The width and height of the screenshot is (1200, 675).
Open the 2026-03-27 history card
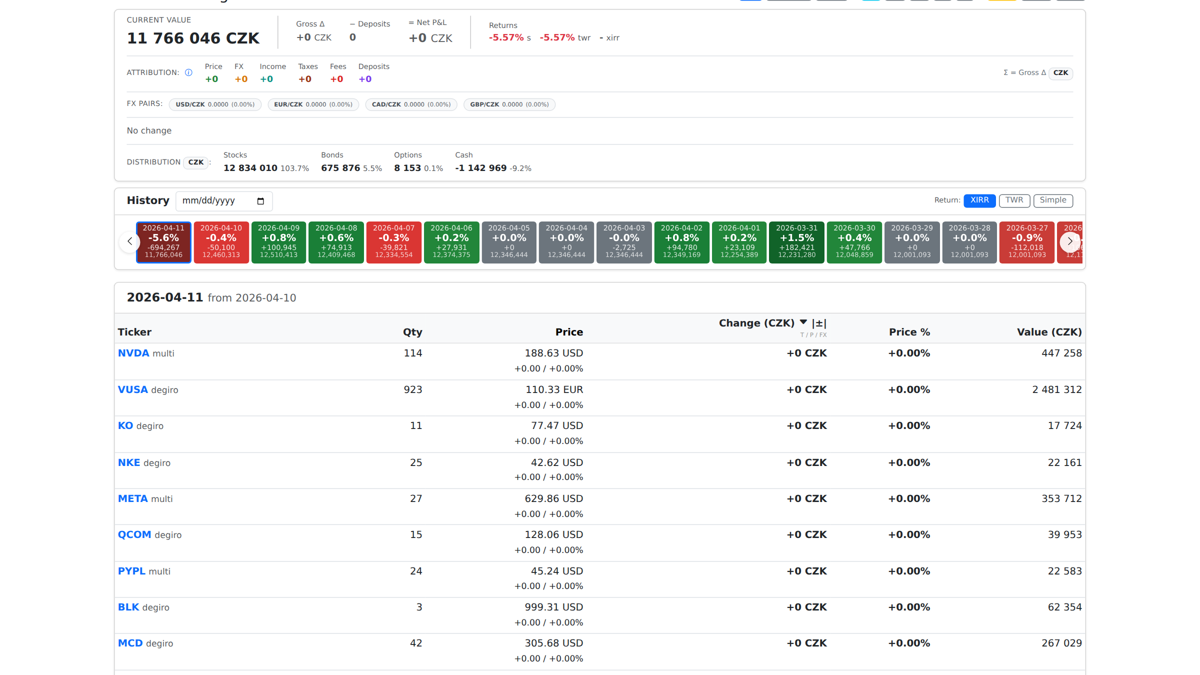click(1027, 242)
